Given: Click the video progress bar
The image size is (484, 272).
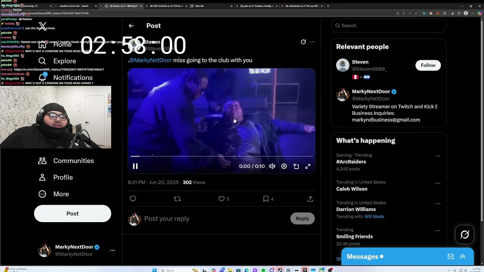Looking at the screenshot, I should (222, 156).
